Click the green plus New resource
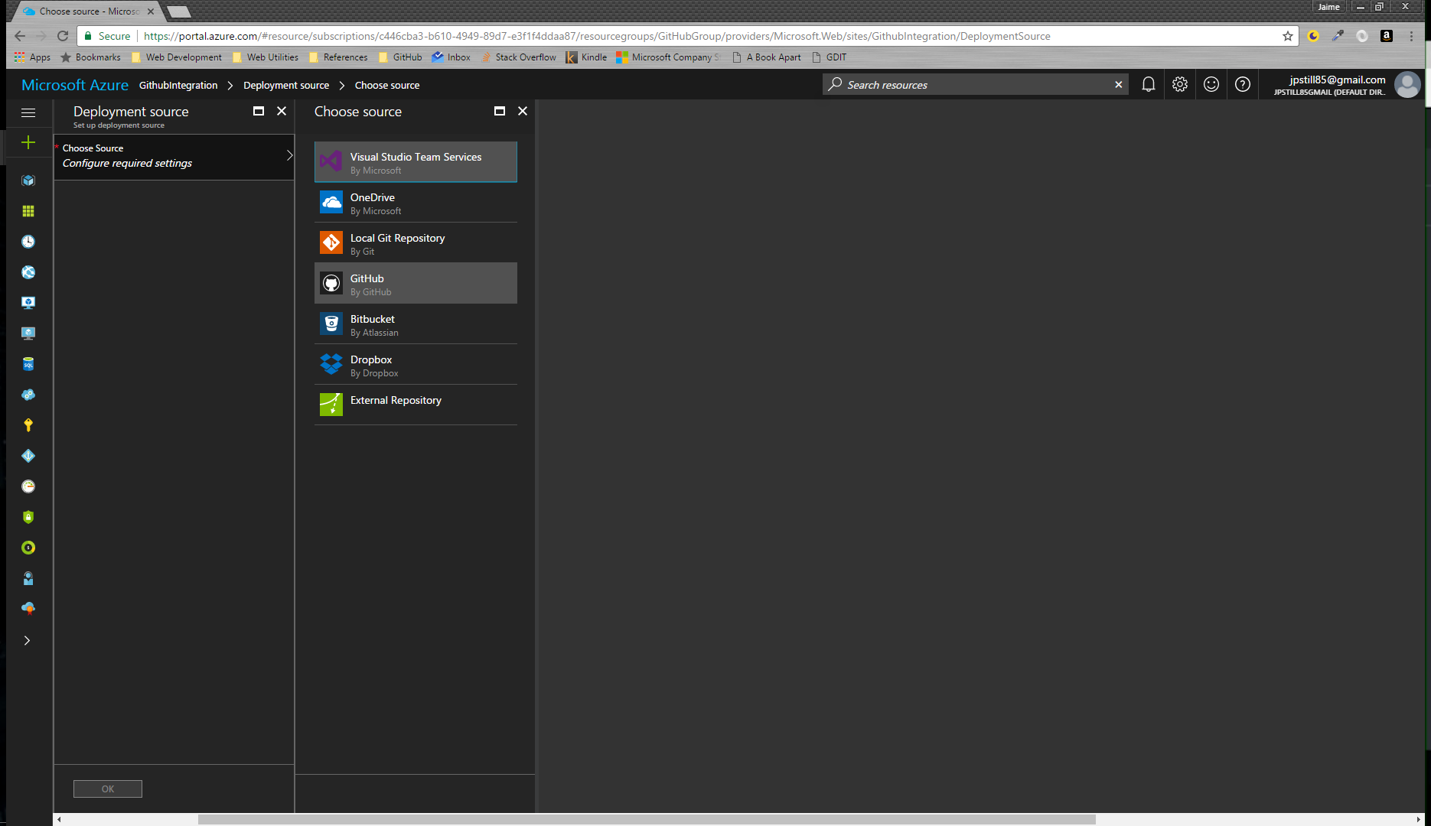The width and height of the screenshot is (1431, 826). [28, 142]
